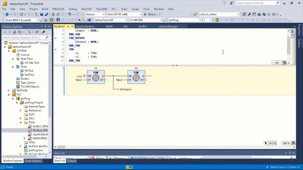Select the arrow pointer tool in FBD editor
Viewport: 303px width, 170px height.
[266, 143]
